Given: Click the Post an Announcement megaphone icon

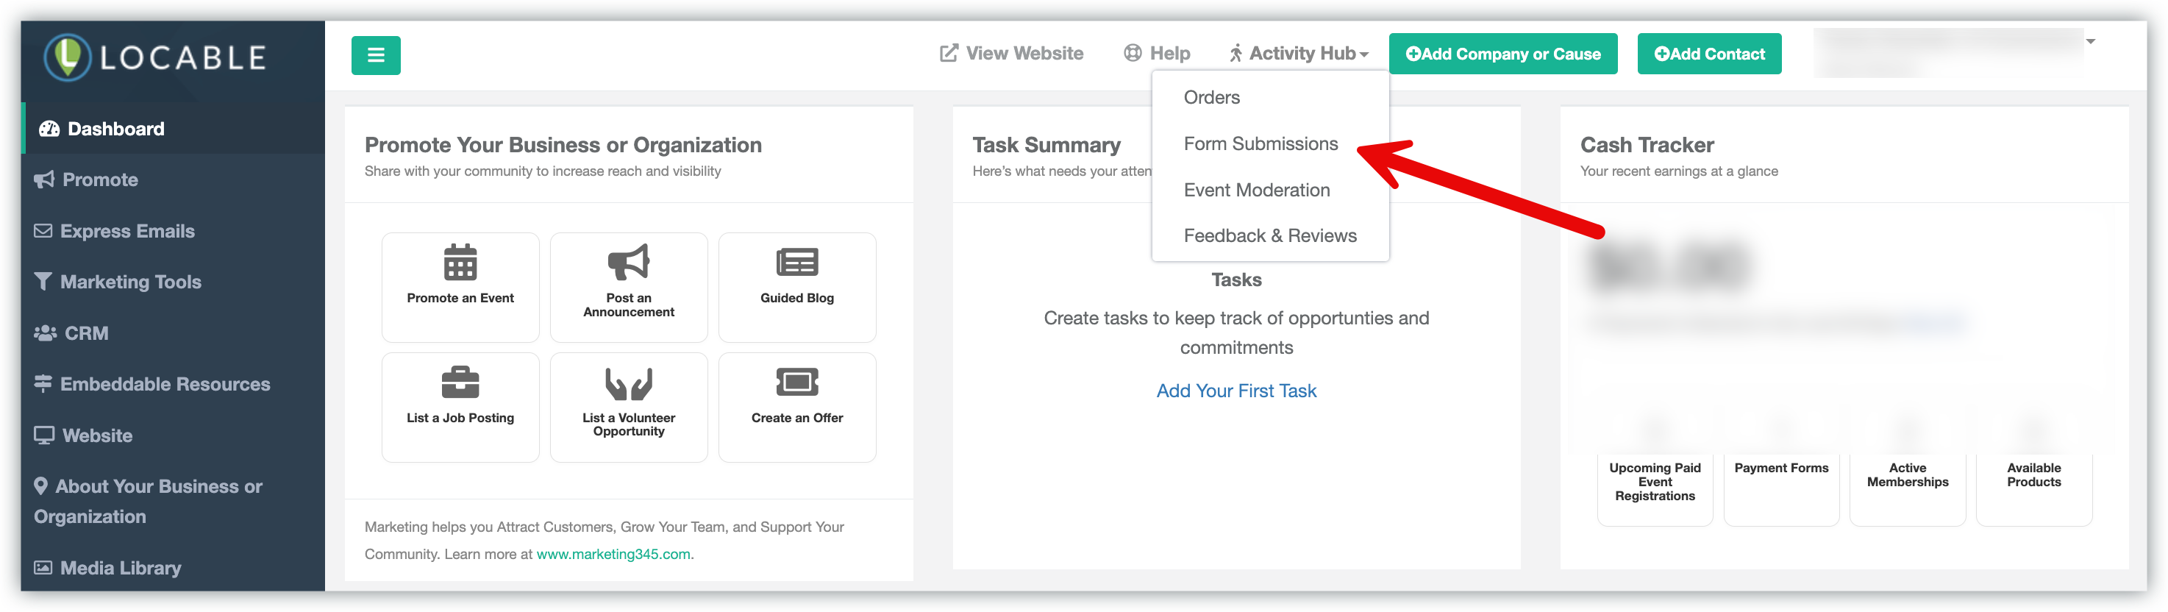Looking at the screenshot, I should click(629, 262).
